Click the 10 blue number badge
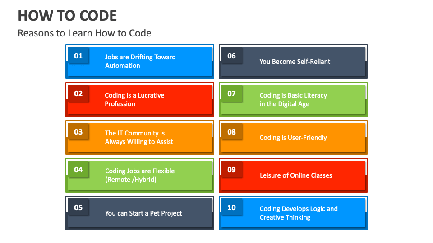 (x=231, y=207)
